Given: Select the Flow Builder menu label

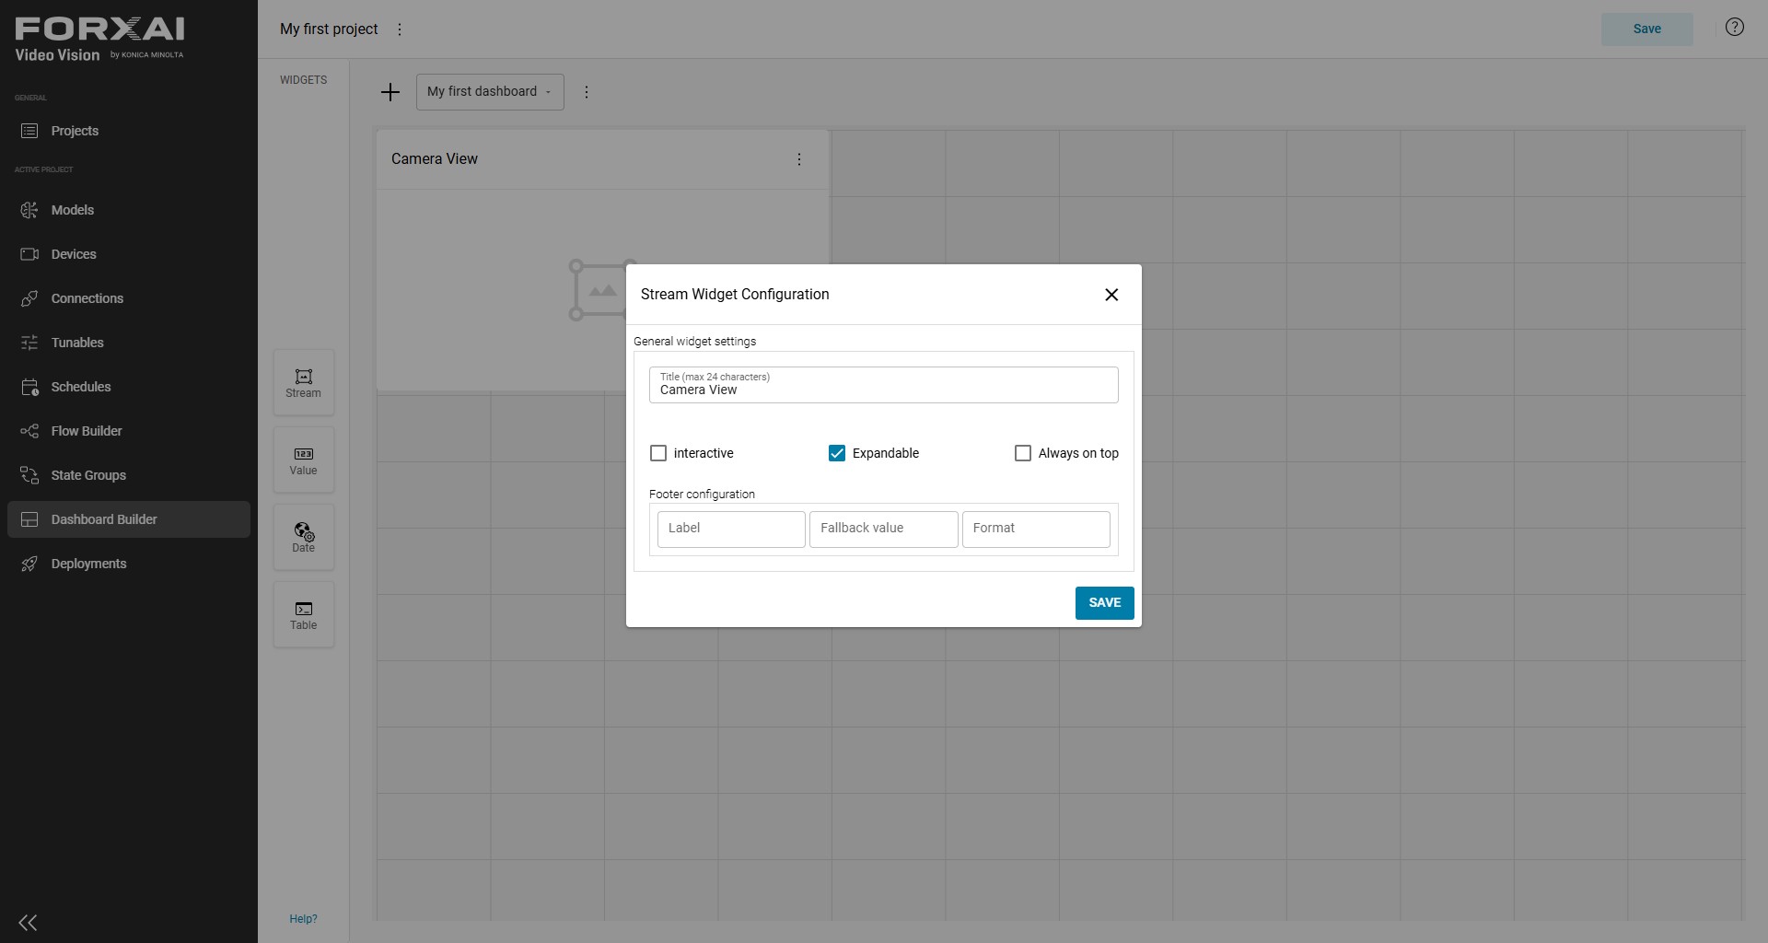Looking at the screenshot, I should coord(87,431).
